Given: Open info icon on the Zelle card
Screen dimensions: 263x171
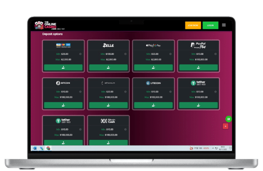Looking at the screenshot, I should pyautogui.click(x=125, y=54).
